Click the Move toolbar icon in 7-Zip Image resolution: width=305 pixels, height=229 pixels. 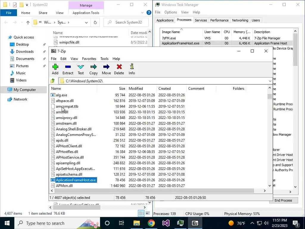[x=106, y=67]
